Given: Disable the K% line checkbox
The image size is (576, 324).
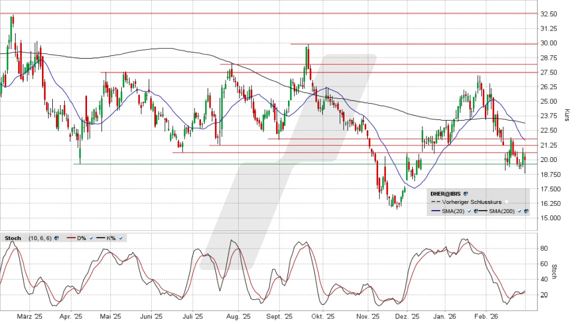Looking at the screenshot, I should tap(121, 238).
